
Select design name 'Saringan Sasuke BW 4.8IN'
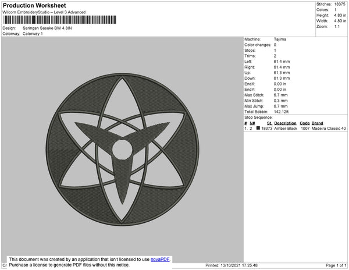pos(47,29)
